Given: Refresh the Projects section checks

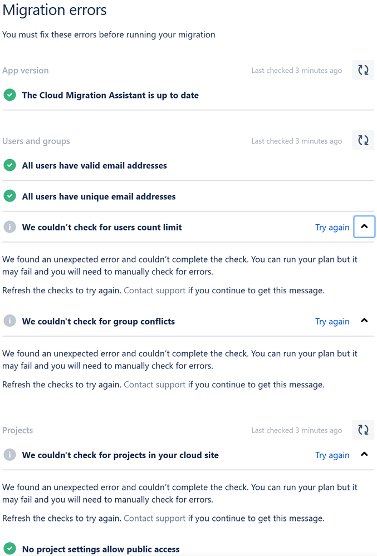Looking at the screenshot, I should (363, 430).
